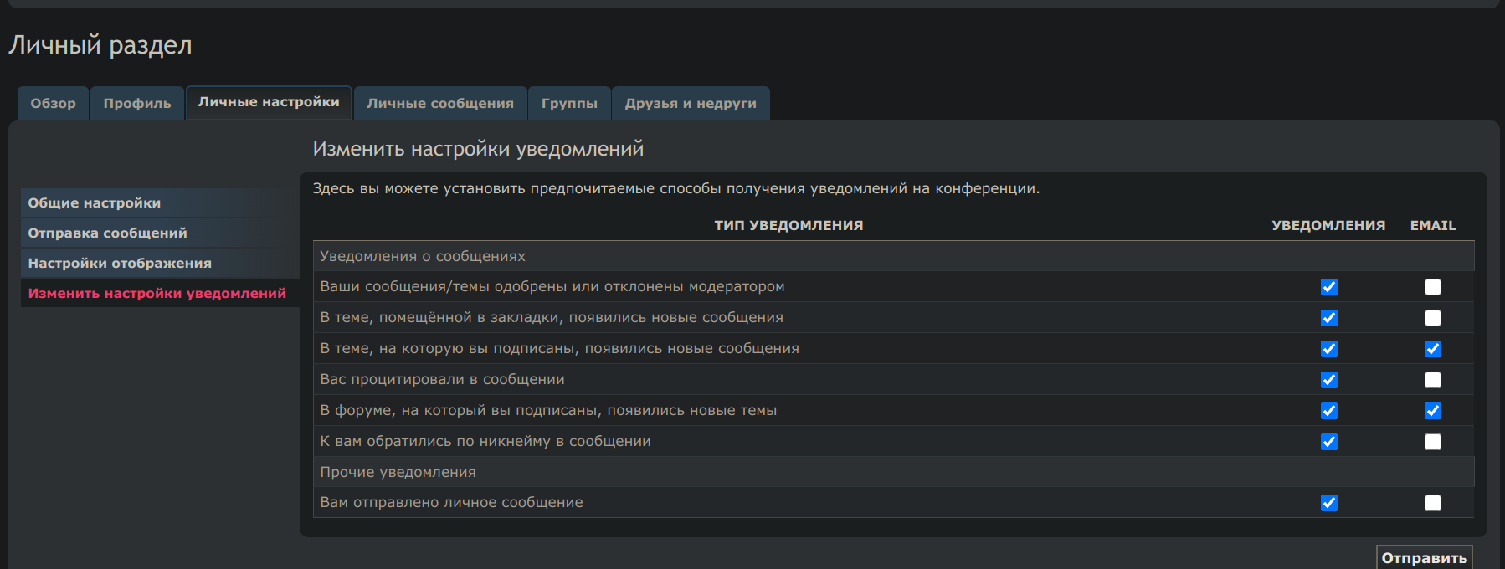Enable email when you are quoted
Viewport: 1505px width, 569px height.
pos(1433,380)
